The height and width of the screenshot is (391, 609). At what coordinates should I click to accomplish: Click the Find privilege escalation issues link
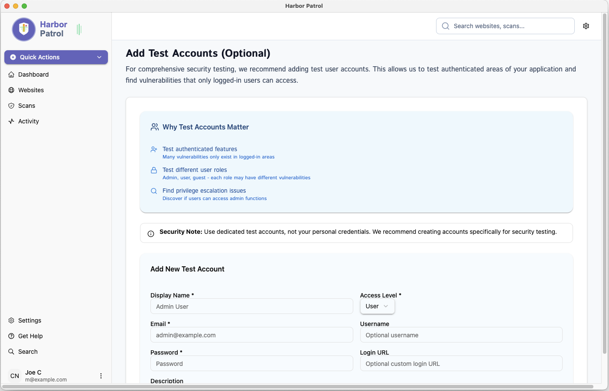tap(204, 191)
